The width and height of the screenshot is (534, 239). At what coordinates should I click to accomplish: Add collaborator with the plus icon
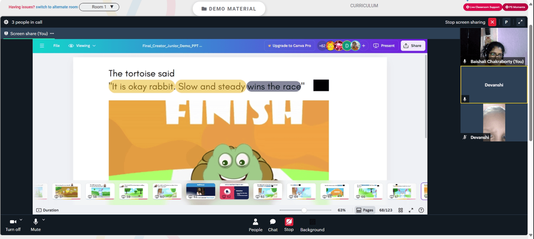(363, 46)
